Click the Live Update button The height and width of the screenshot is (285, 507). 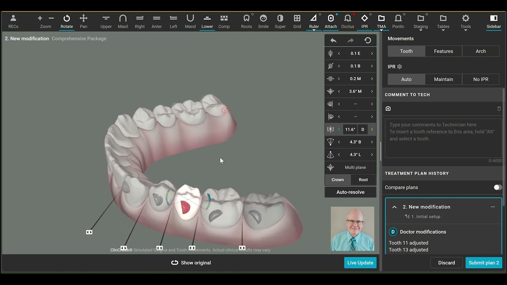pyautogui.click(x=360, y=263)
